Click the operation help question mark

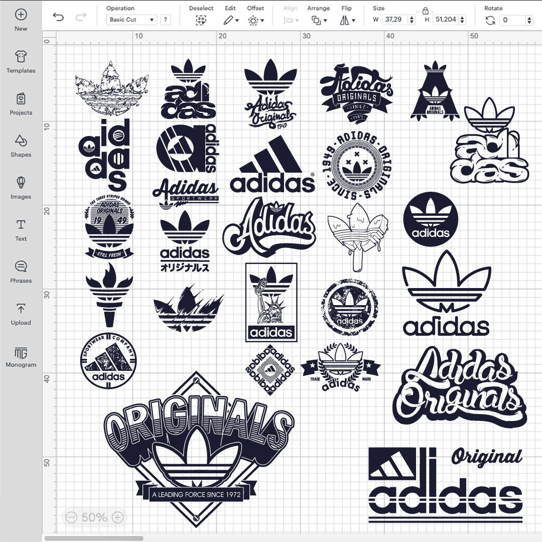click(x=166, y=20)
